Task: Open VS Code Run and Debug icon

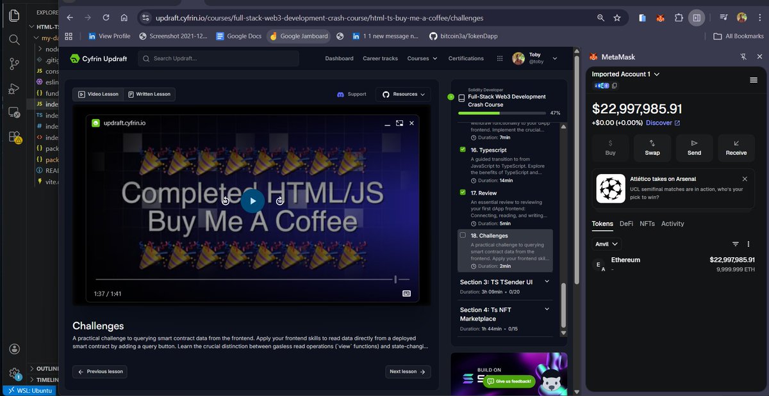Action: pyautogui.click(x=14, y=88)
